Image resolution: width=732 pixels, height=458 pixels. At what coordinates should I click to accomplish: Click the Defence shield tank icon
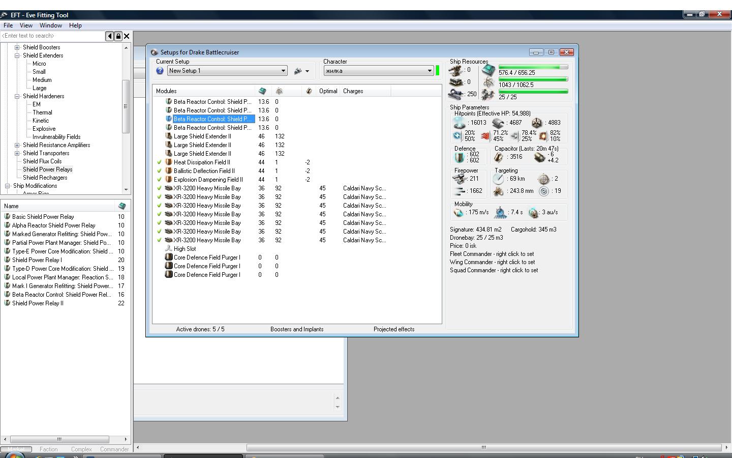point(460,157)
